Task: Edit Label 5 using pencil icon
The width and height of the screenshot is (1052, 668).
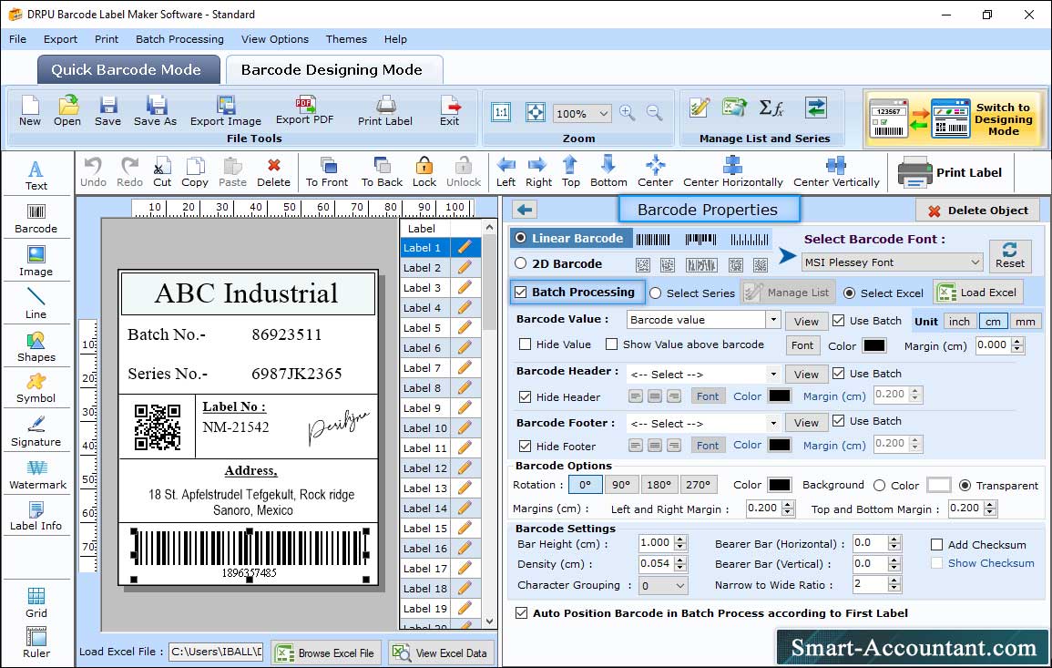Action: [x=465, y=328]
